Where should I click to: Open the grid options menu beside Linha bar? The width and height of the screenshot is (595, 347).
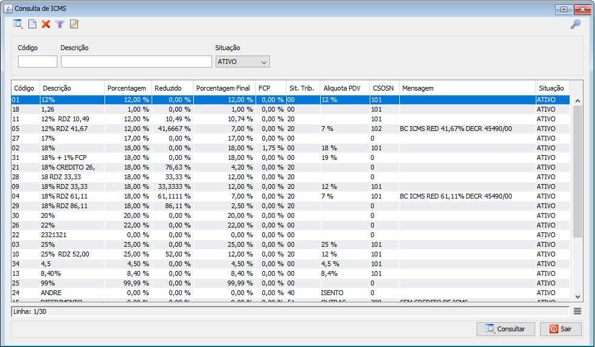[577, 311]
